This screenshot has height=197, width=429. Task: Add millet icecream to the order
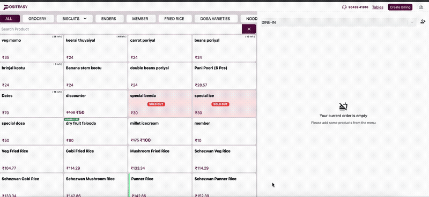point(160,131)
